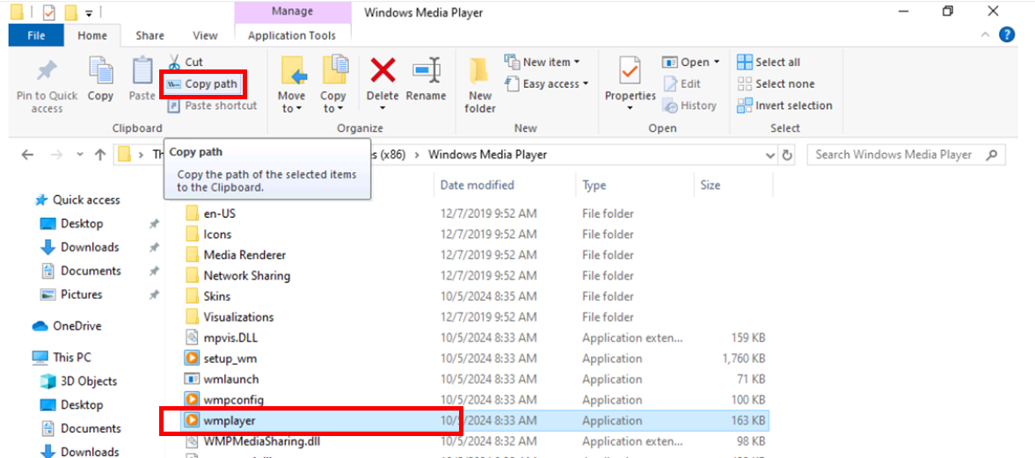Click the Cut scissors button
The height and width of the screenshot is (458, 1035).
click(186, 62)
